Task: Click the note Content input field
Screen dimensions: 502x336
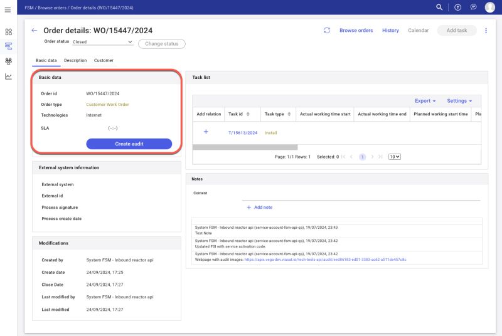Action: (x=361, y=195)
